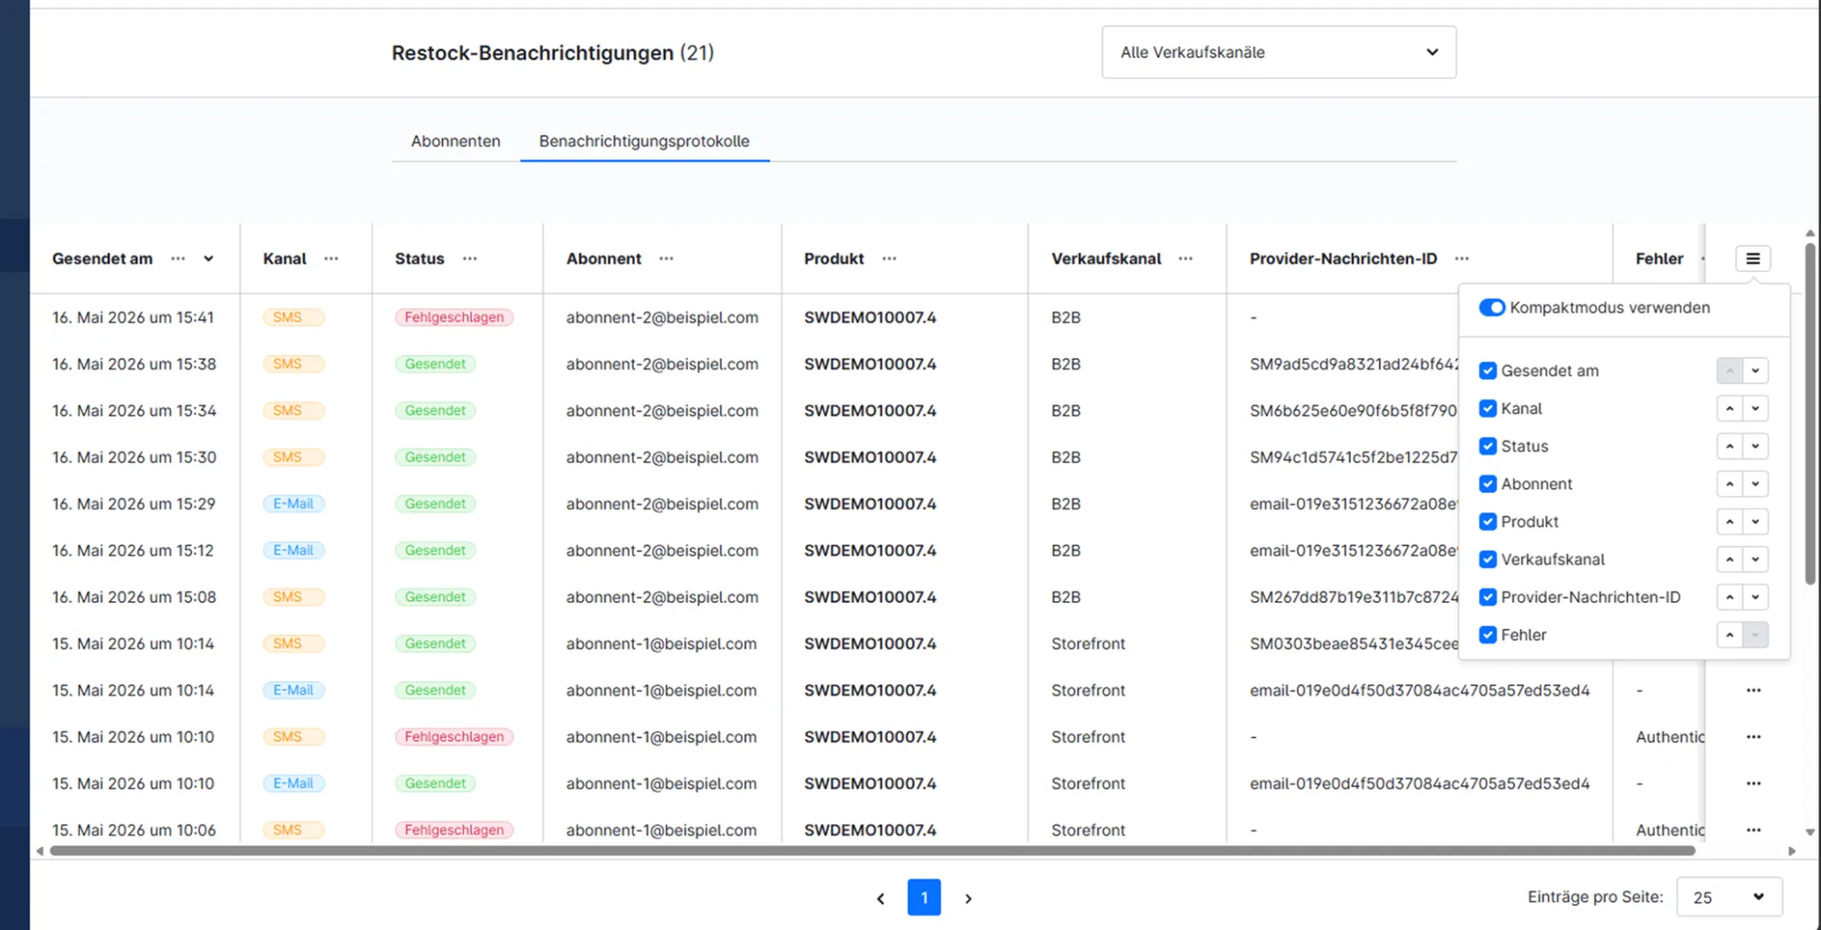Open the Einträge pro Seite dropdown

tap(1729, 897)
